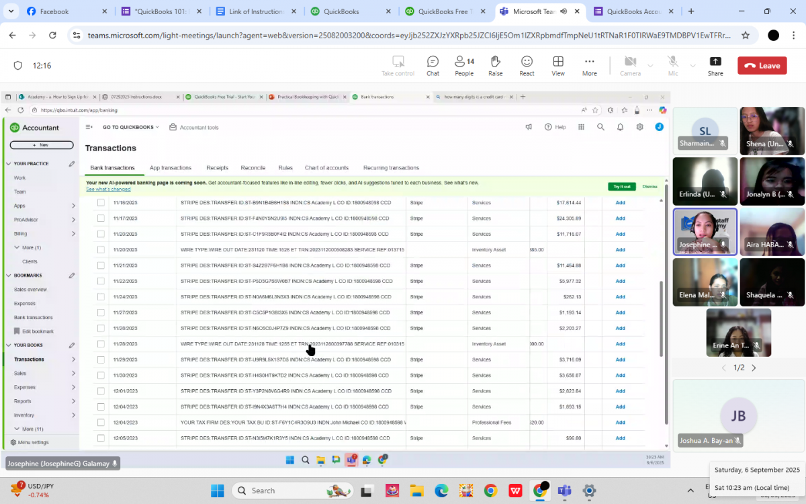Click the Share screen icon
The image size is (806, 504).
coord(715,65)
